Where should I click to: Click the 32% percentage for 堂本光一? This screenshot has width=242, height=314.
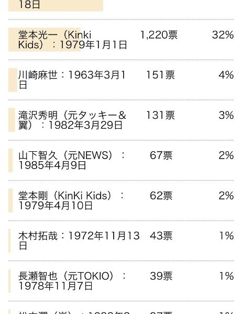(x=223, y=35)
